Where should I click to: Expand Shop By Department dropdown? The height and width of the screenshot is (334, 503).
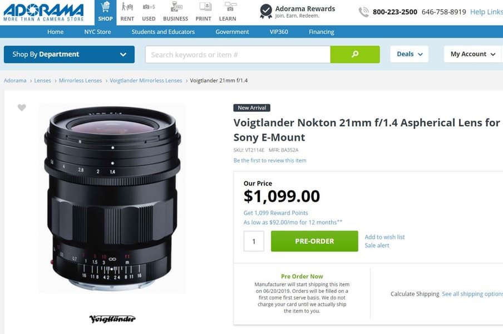coord(70,54)
